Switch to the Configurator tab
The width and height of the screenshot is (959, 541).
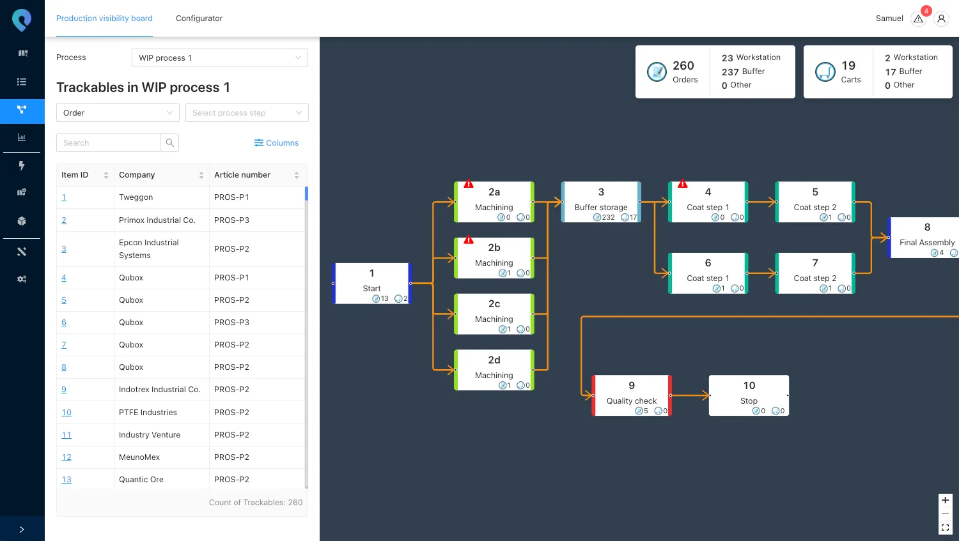click(x=199, y=19)
